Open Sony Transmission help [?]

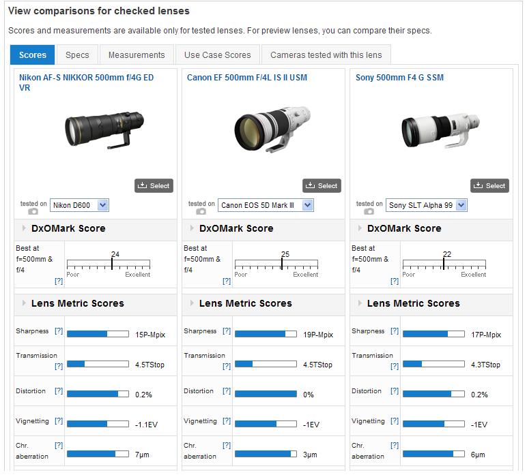[x=395, y=366]
